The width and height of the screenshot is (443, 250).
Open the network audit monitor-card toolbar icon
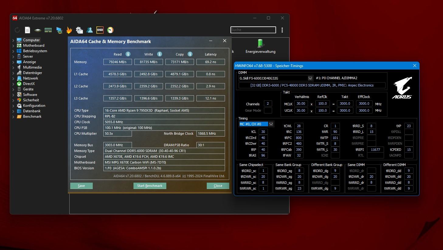[59, 30]
